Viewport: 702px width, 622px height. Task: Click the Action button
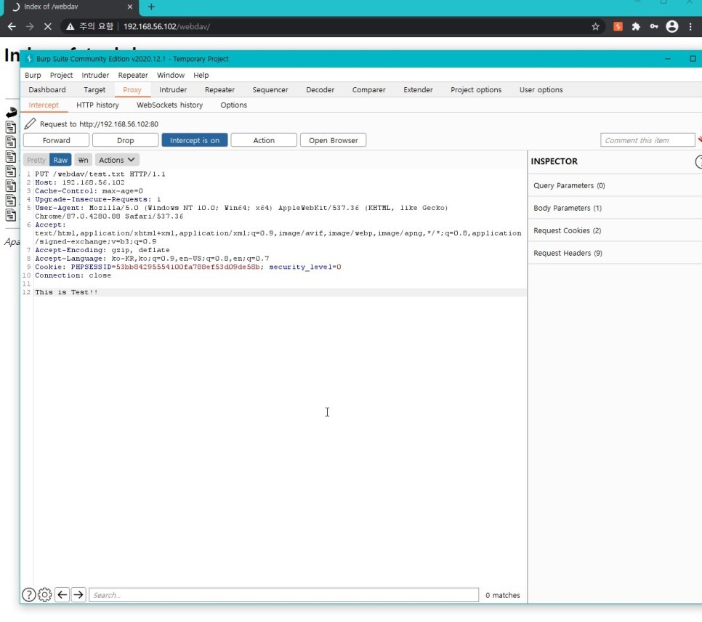tap(264, 140)
